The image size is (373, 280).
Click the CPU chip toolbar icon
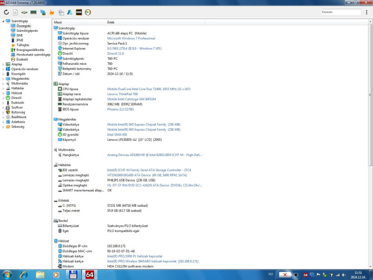[24, 12]
